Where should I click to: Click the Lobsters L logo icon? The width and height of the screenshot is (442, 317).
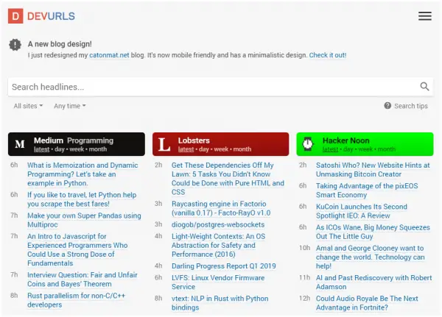pos(164,144)
